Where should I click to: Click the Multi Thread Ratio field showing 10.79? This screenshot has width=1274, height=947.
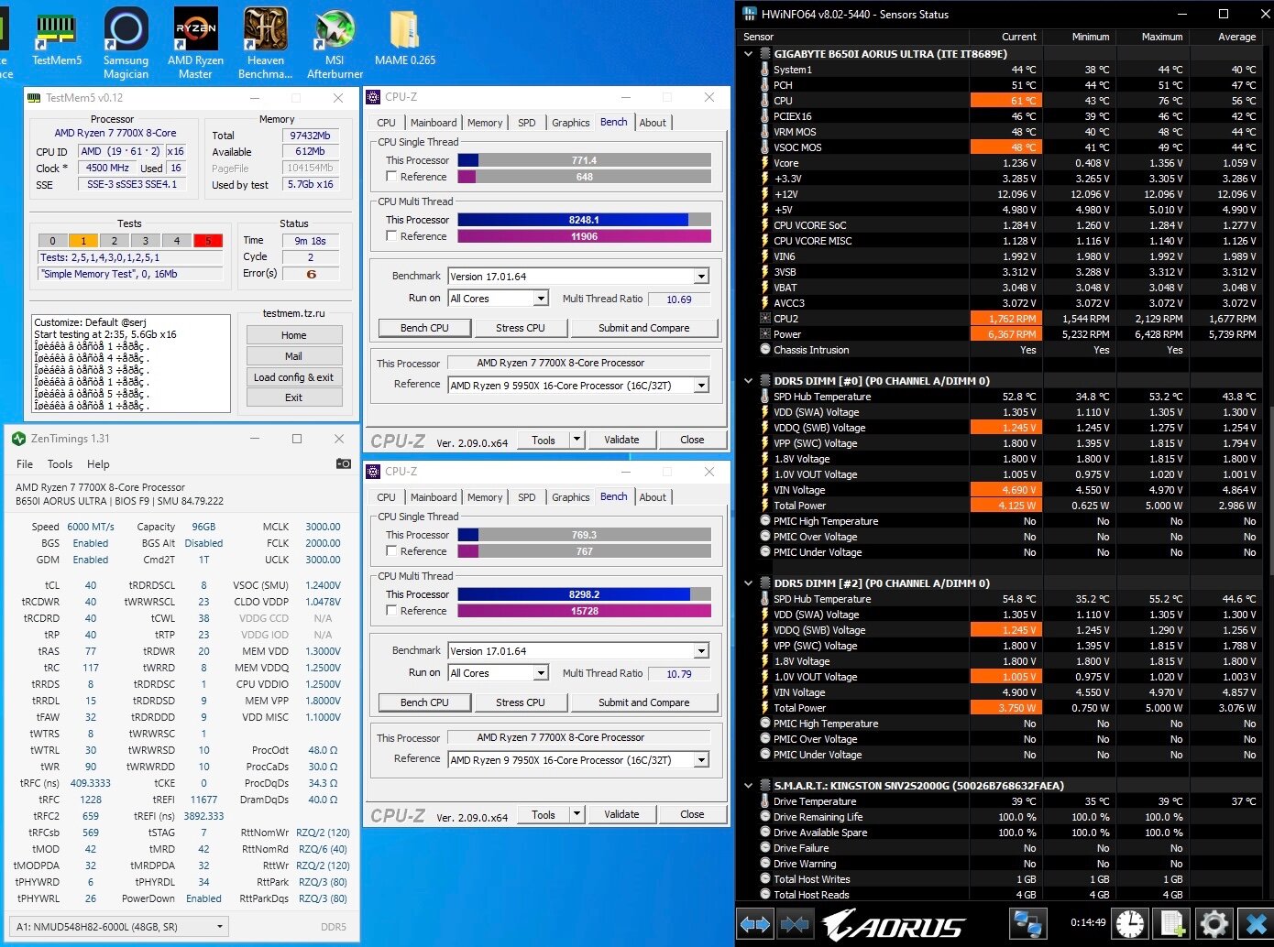tap(679, 674)
